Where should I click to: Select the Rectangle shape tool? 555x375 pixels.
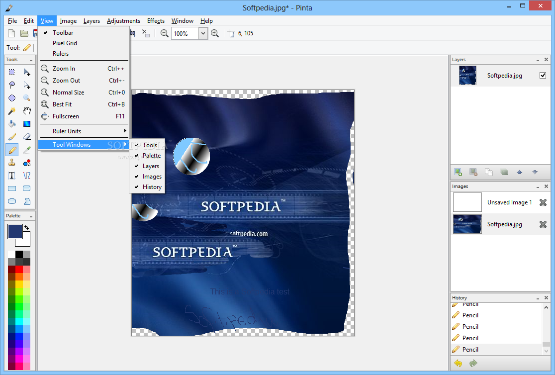(x=11, y=188)
